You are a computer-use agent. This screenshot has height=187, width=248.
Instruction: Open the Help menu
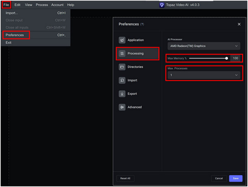point(71,5)
